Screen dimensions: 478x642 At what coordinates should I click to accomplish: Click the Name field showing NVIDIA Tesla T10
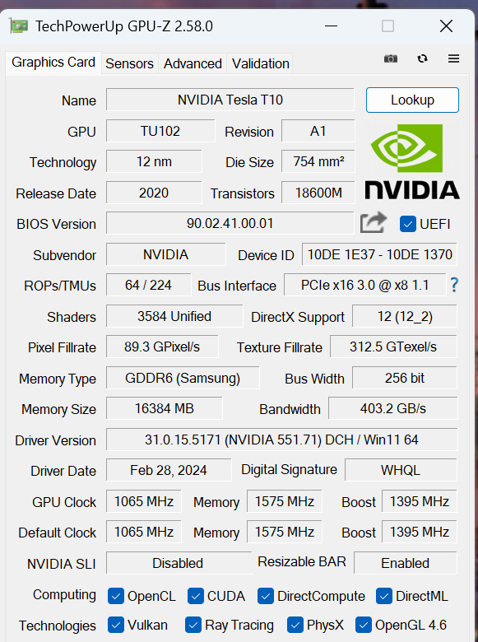coord(230,100)
